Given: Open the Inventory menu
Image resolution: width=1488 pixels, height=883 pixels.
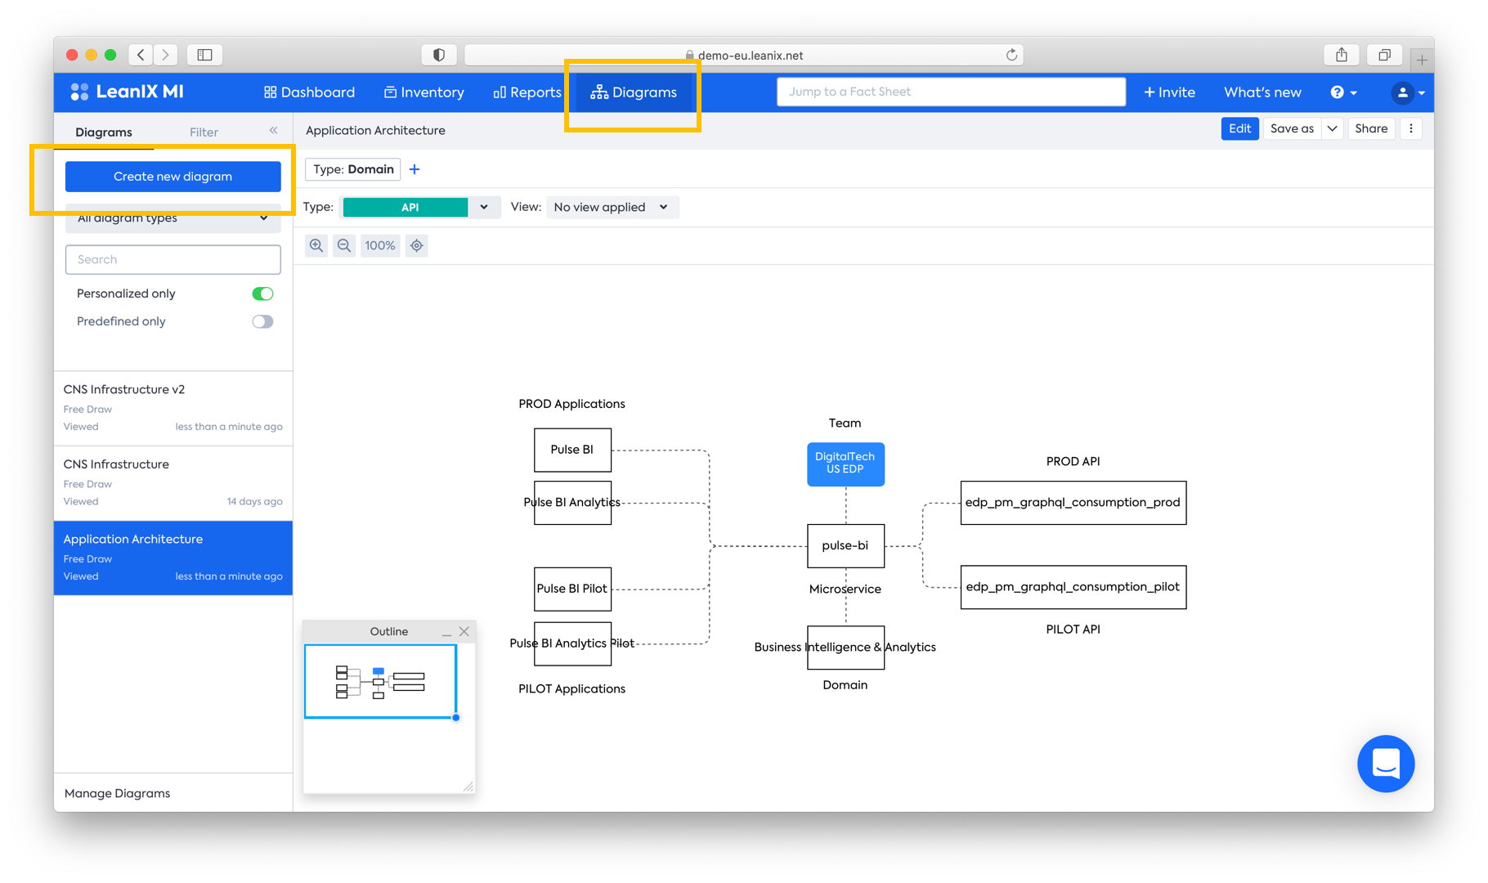Looking at the screenshot, I should [424, 92].
